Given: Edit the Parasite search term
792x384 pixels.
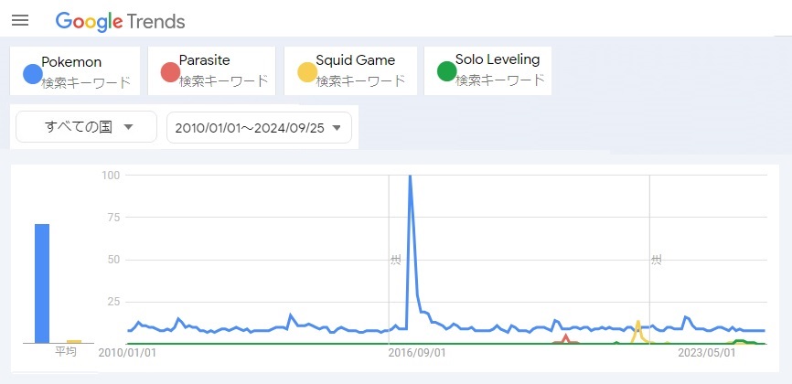Looking at the screenshot, I should click(204, 60).
